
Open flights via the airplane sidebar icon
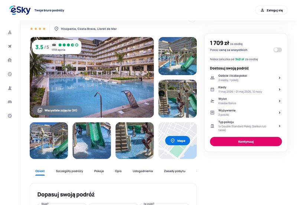(10, 46)
